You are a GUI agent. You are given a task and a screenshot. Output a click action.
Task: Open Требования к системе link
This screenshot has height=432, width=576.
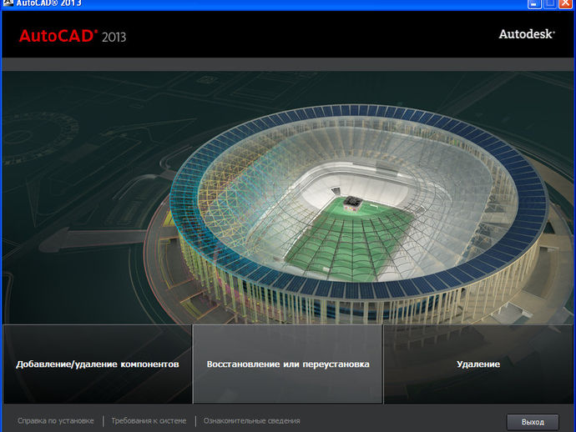149,421
